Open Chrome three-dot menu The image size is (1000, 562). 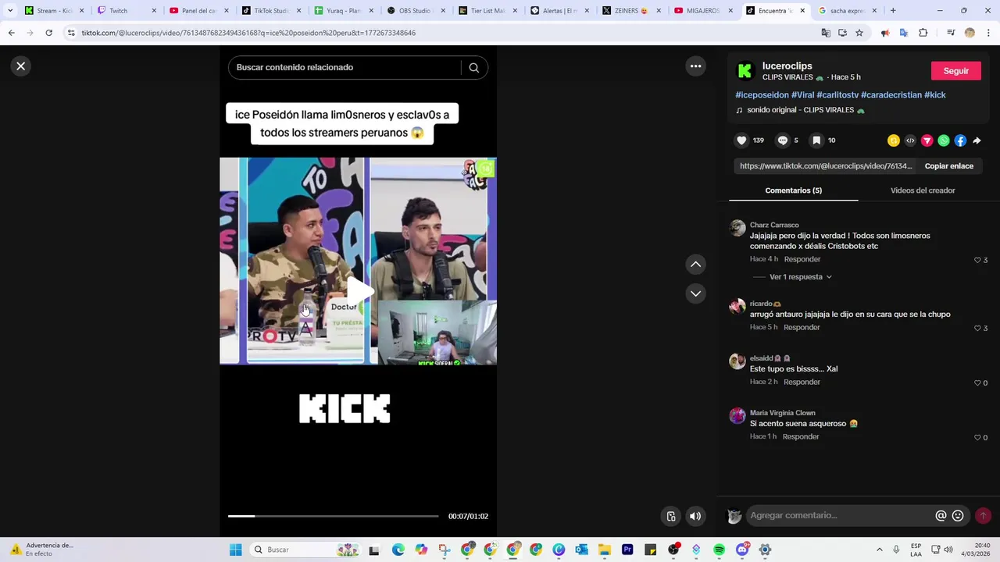point(987,33)
